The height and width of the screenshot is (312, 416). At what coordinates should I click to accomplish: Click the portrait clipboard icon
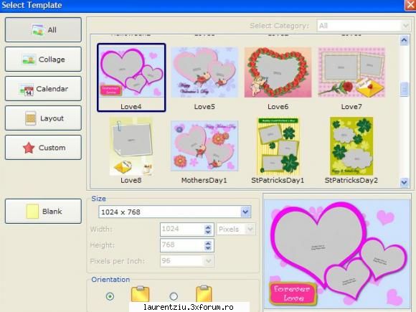pyautogui.click(x=204, y=294)
